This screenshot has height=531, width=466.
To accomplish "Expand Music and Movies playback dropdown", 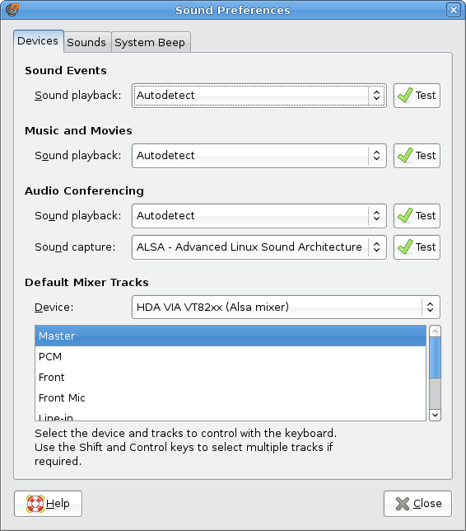I will click(x=259, y=156).
